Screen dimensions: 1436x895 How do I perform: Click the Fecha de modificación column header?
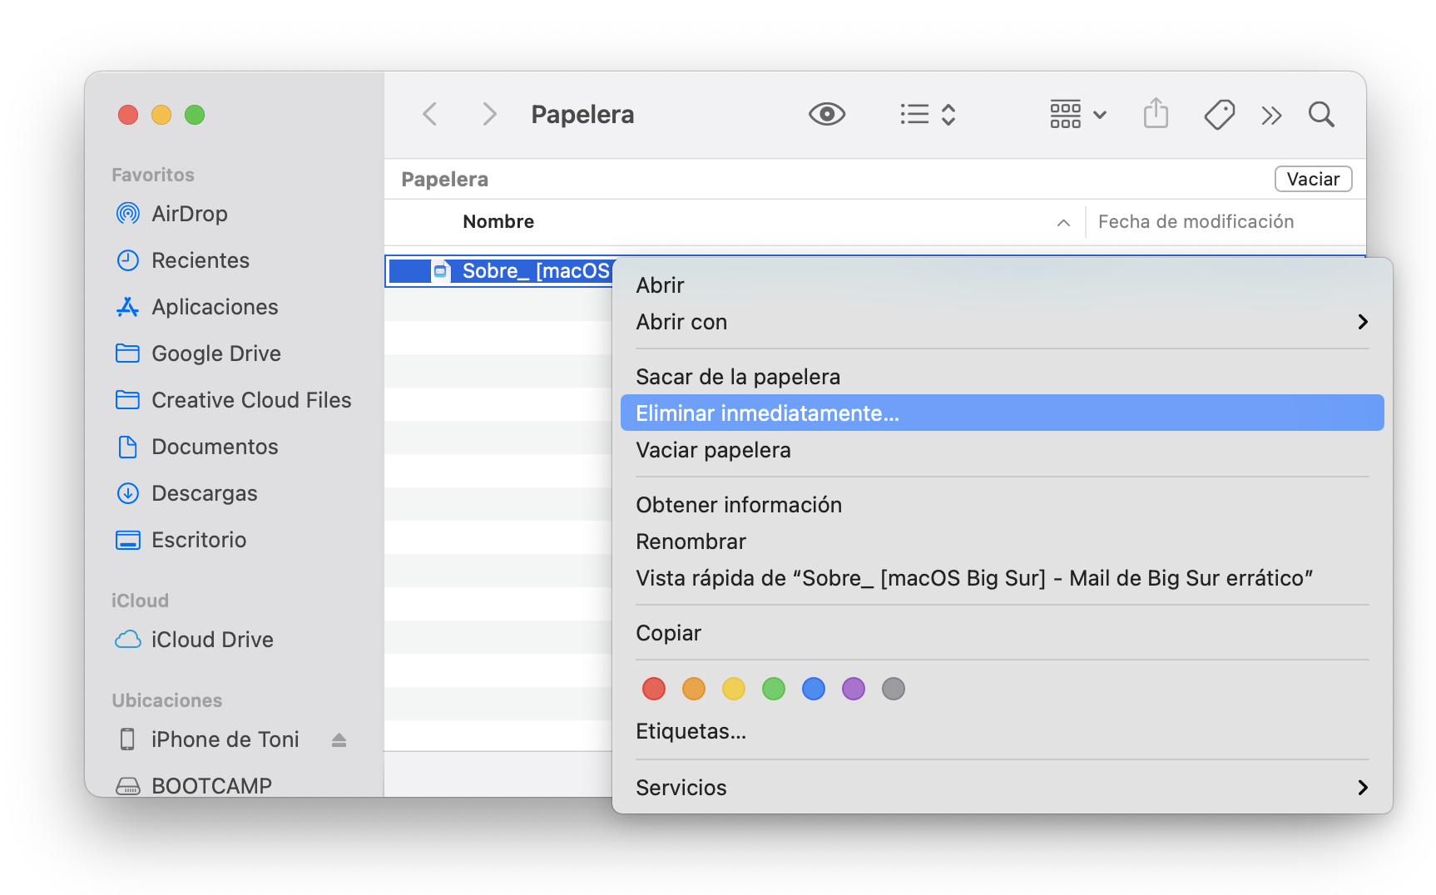1196,222
